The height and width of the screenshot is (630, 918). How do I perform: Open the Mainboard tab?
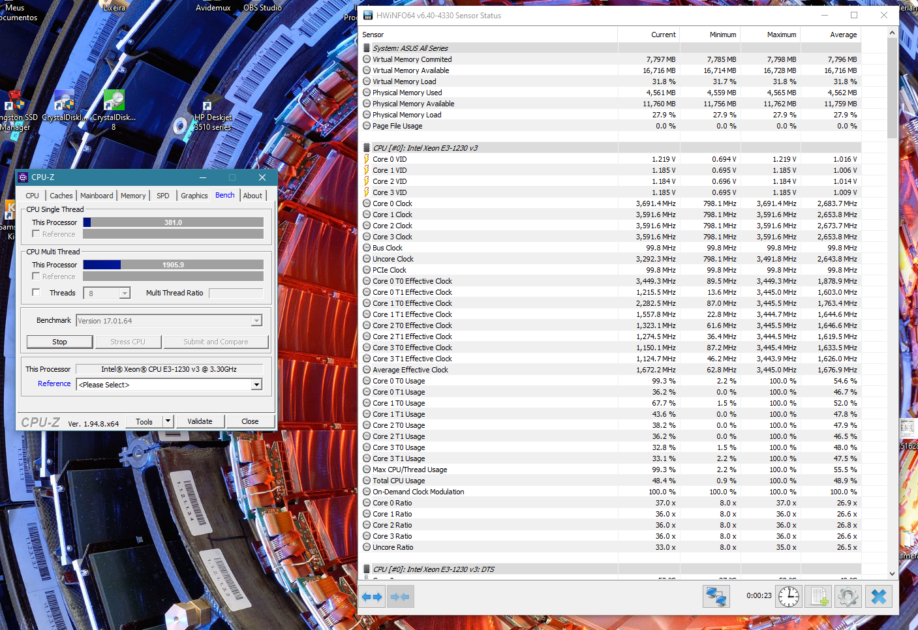pos(97,196)
